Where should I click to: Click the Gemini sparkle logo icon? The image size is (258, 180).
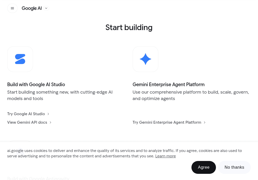tap(146, 59)
